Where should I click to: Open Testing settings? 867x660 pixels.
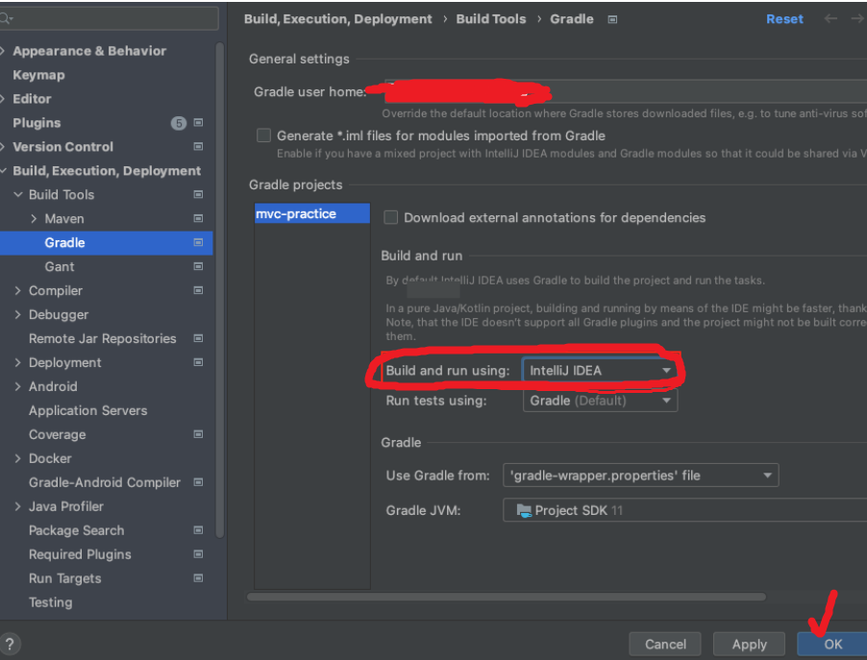50,602
